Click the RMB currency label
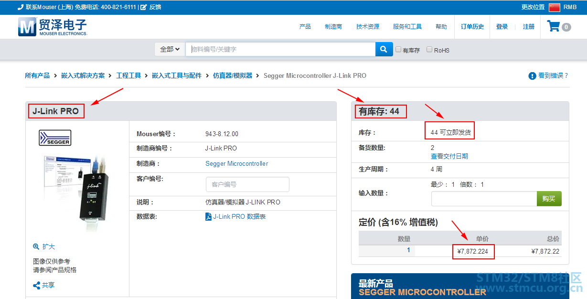Image resolution: width=587 pixels, height=299 pixels. [x=570, y=7]
